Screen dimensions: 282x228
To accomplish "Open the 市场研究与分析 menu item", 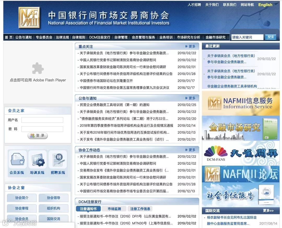I will [189, 37].
